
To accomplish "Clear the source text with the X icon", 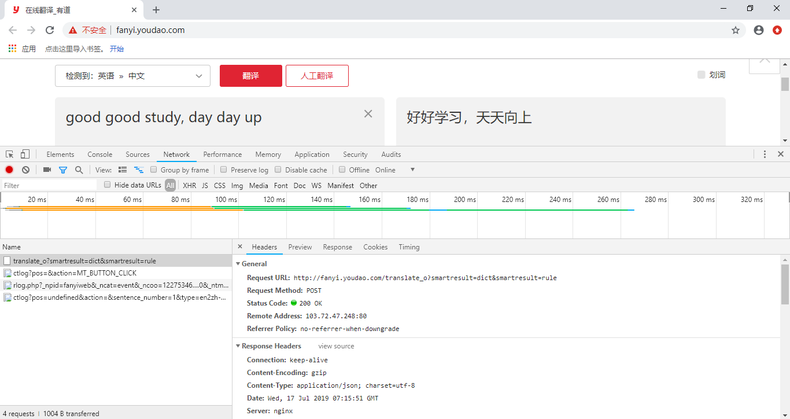I will [368, 114].
